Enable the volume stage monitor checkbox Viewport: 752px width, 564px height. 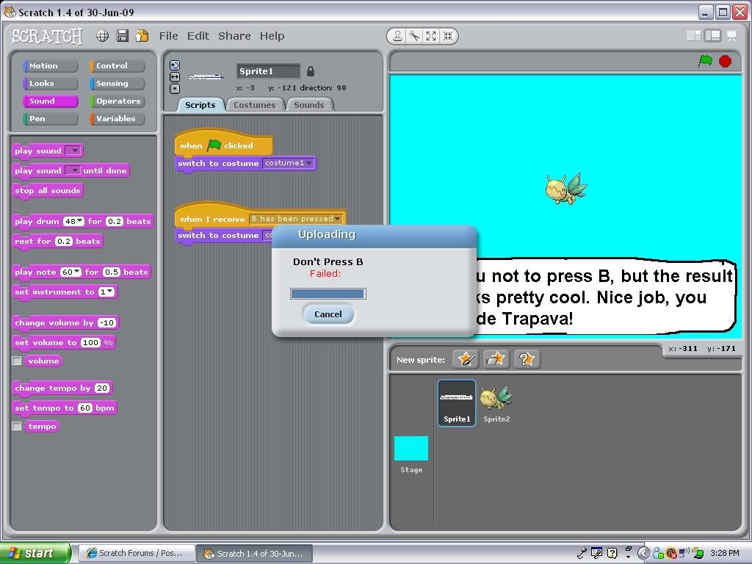tap(18, 361)
